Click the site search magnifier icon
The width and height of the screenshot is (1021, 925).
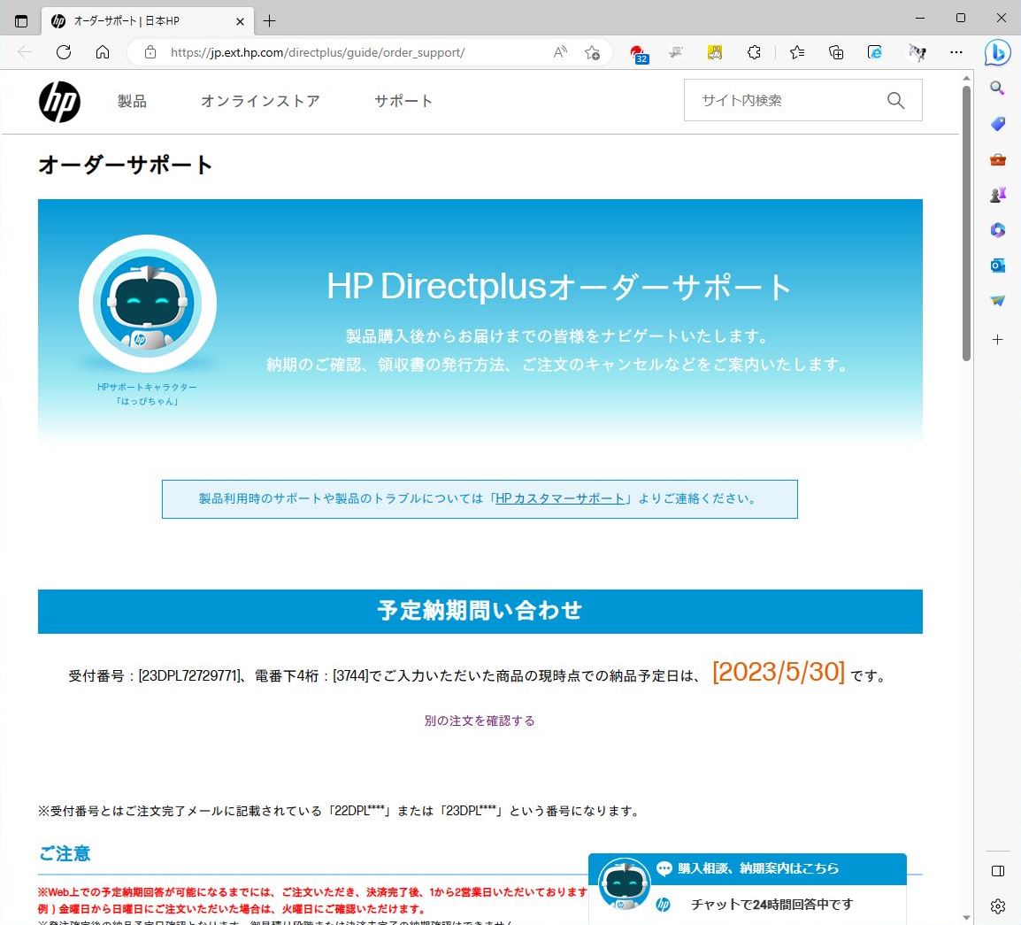tap(895, 100)
